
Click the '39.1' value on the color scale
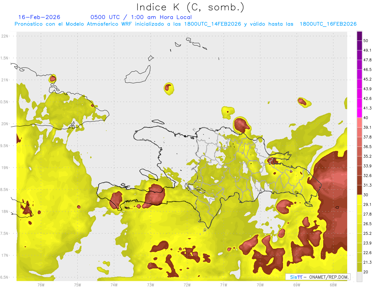point(367,127)
